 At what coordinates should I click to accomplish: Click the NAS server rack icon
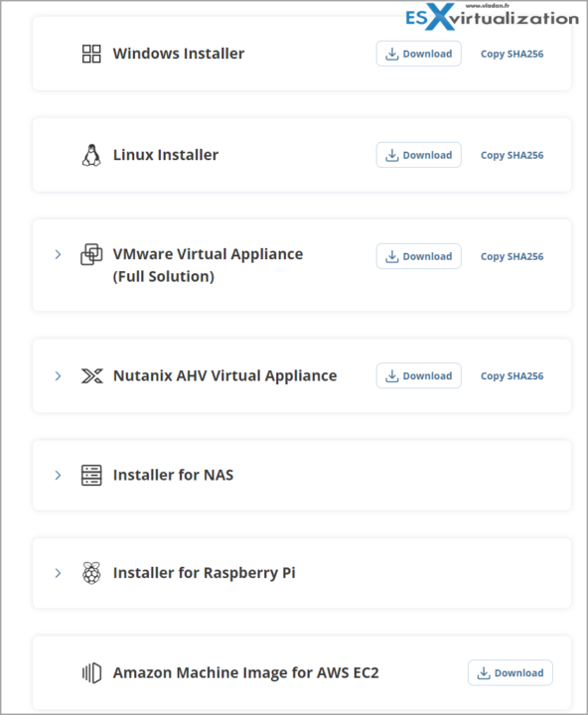(x=91, y=475)
